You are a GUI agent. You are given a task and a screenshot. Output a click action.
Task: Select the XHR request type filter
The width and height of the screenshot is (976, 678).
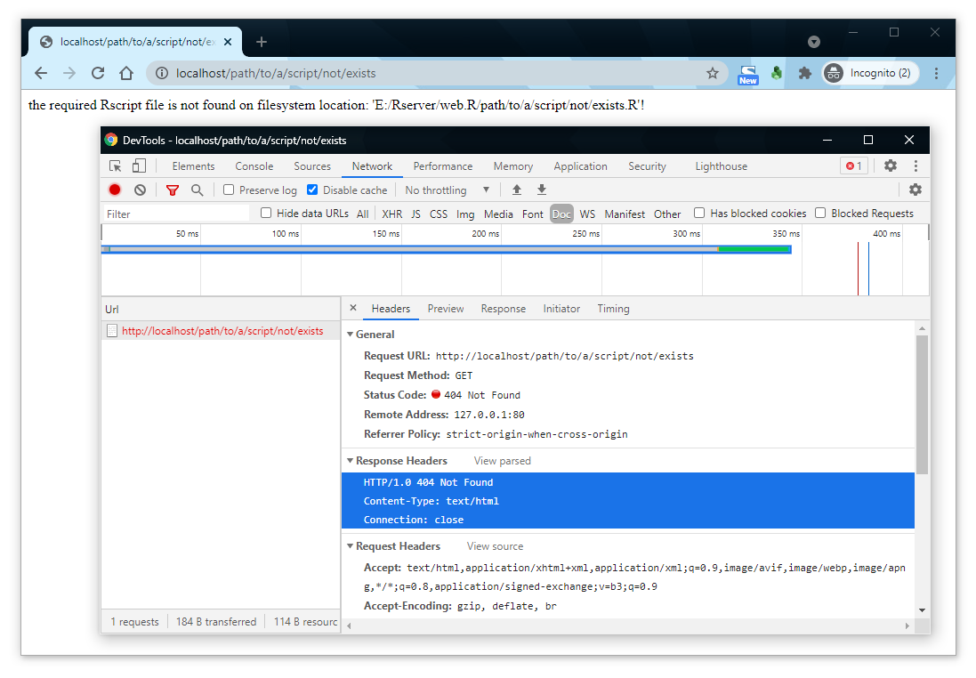tap(391, 214)
